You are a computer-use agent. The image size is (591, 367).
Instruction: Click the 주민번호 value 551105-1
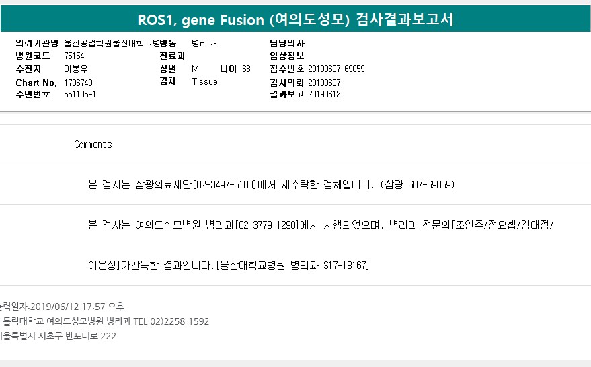[80, 95]
